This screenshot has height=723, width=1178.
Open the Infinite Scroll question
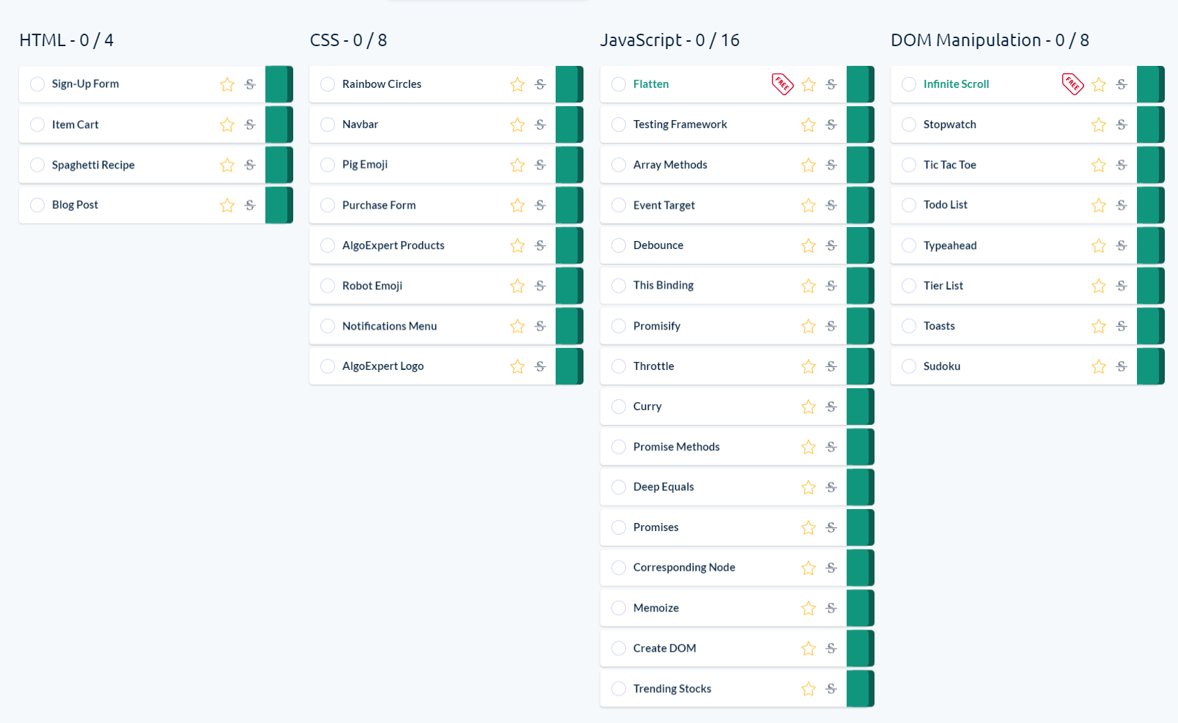click(x=956, y=84)
